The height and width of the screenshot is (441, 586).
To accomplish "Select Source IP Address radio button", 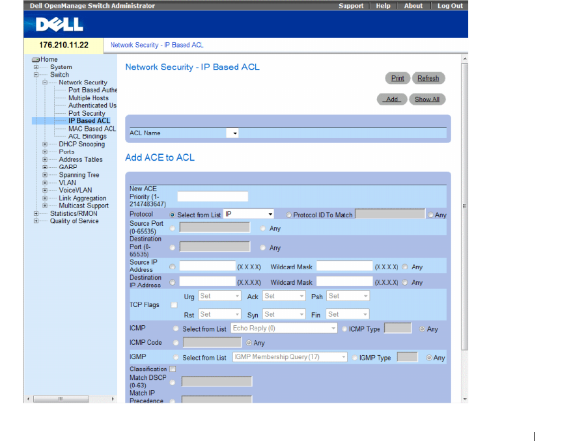I will click(x=173, y=267).
